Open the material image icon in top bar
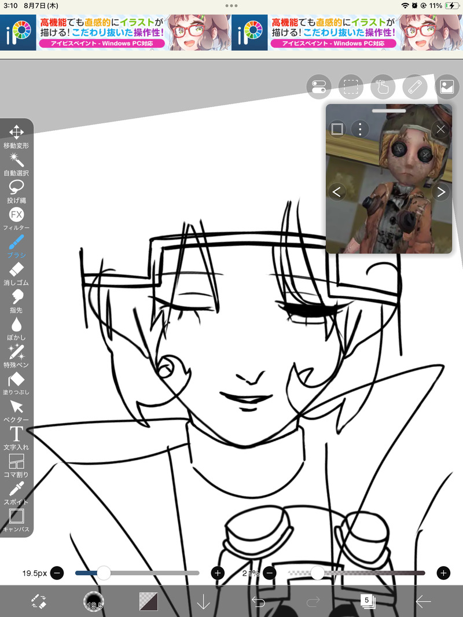463x617 pixels. pos(447,87)
